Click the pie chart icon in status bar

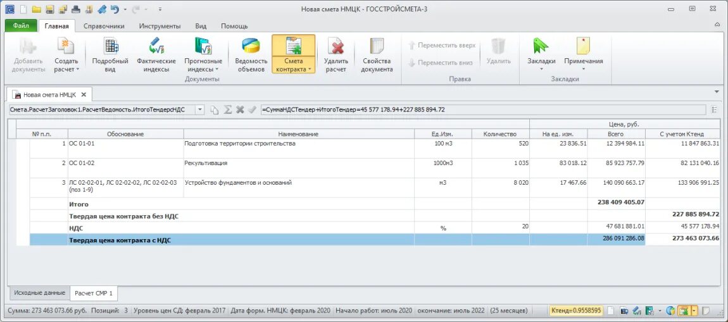pos(670,311)
